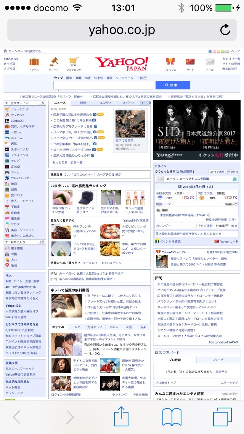Screen dimensions: 244x434
Task: Tap the メール envelope icon in header
Action: 210,62
